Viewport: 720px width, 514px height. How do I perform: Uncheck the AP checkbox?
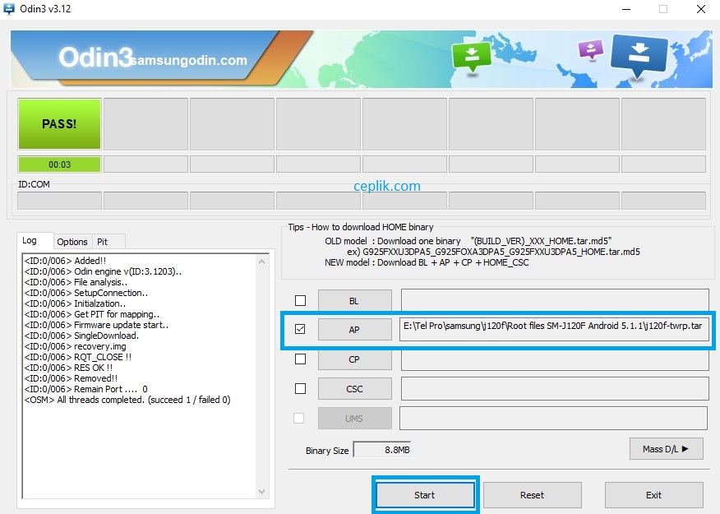[x=300, y=329]
